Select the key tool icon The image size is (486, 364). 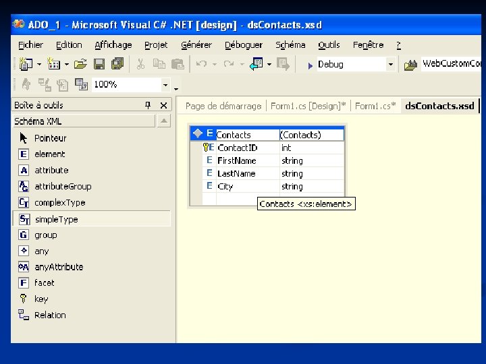[x=23, y=299]
